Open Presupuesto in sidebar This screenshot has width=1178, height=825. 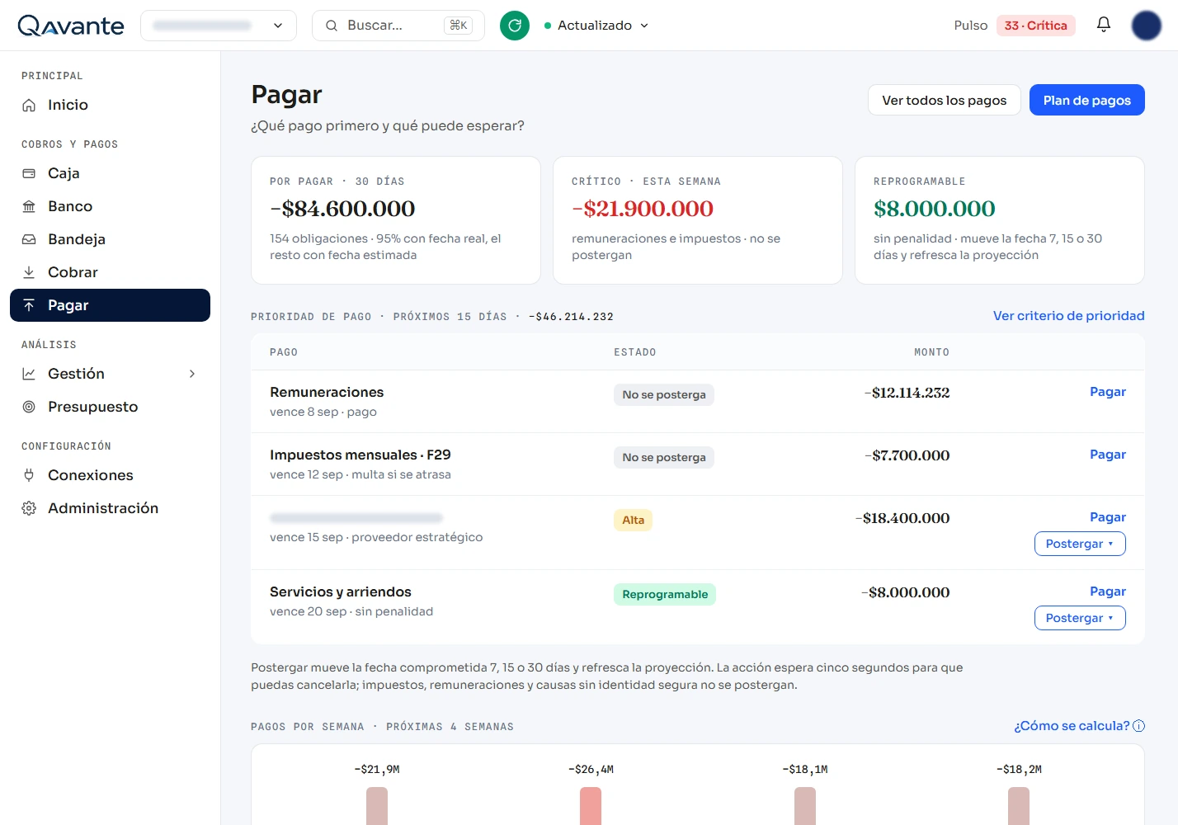coord(110,407)
